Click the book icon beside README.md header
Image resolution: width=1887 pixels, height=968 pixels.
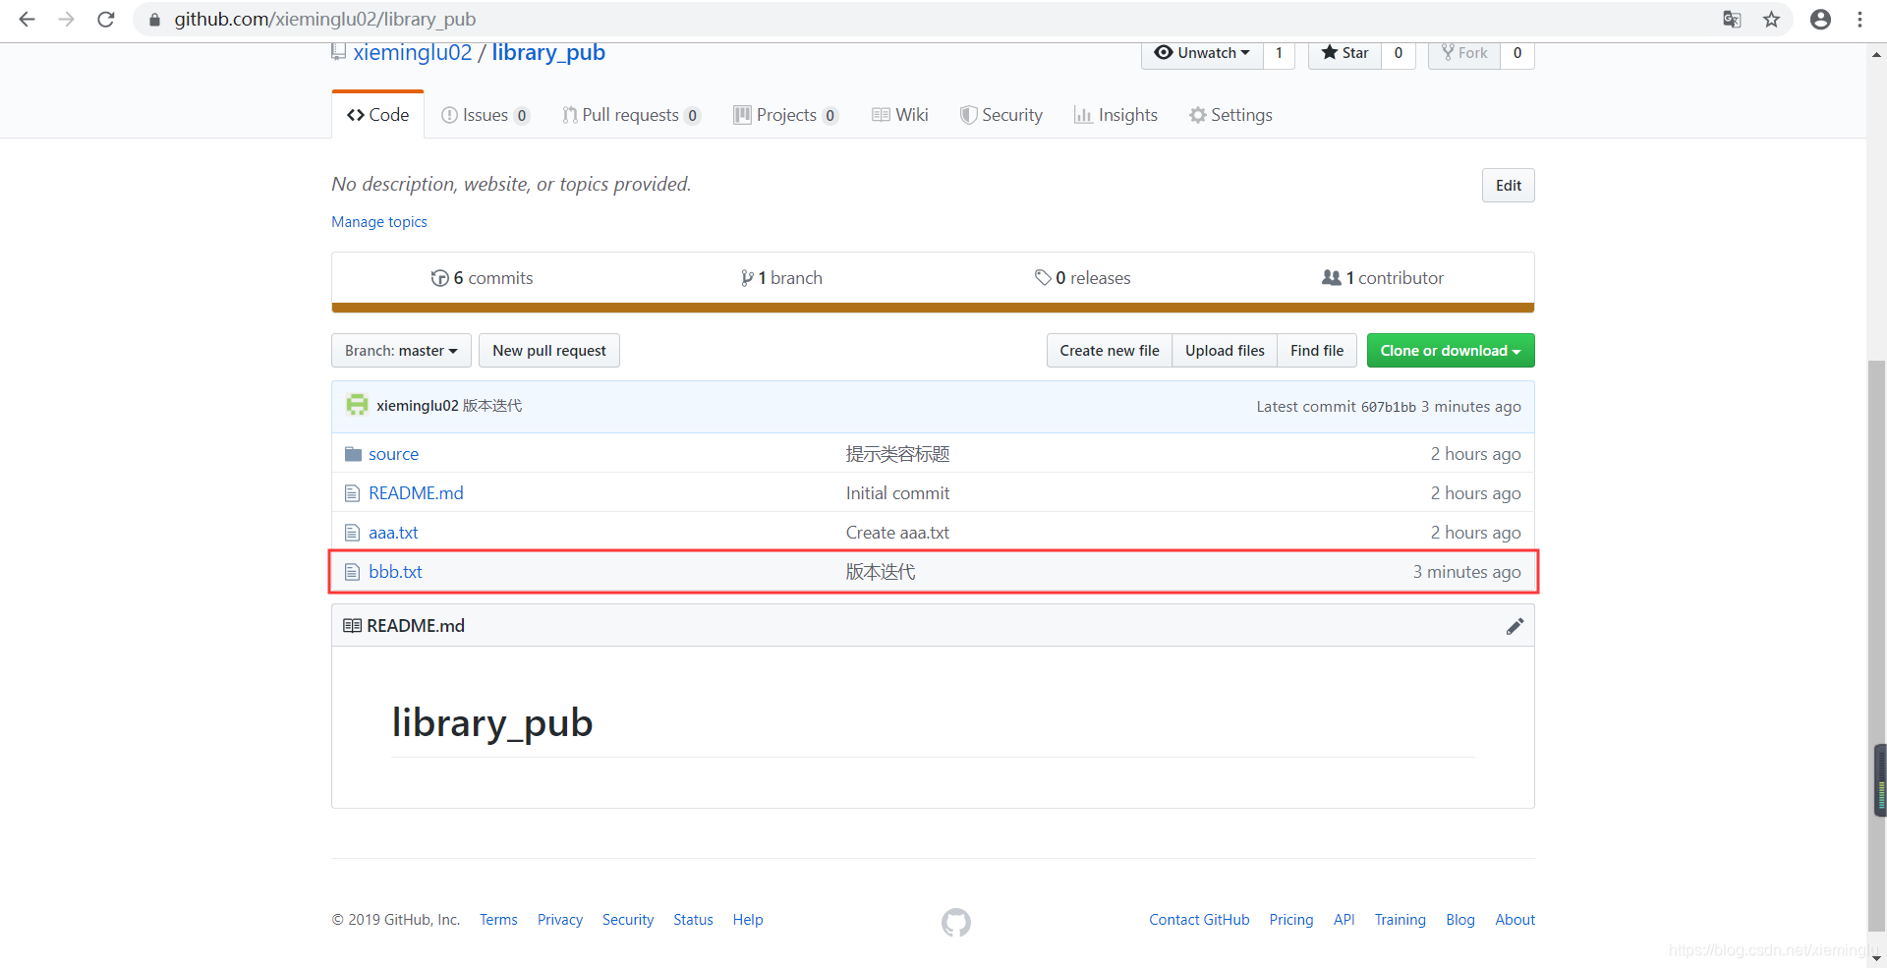pyautogui.click(x=352, y=626)
